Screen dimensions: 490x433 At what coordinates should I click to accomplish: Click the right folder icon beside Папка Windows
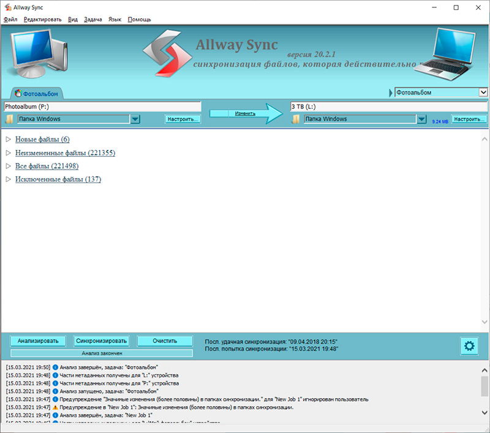click(296, 119)
